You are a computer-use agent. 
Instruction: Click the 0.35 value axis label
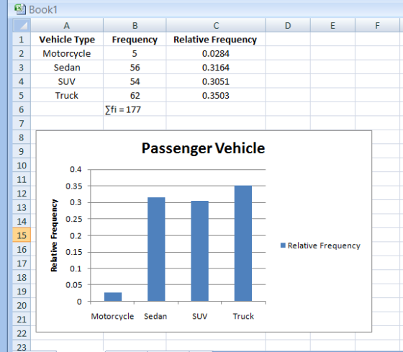[74, 186]
